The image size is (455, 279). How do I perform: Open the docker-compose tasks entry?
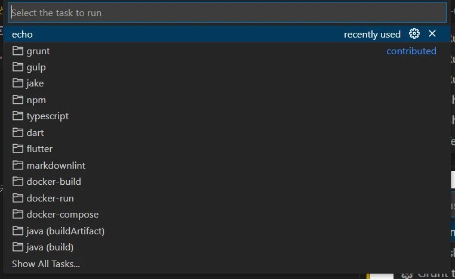click(63, 214)
